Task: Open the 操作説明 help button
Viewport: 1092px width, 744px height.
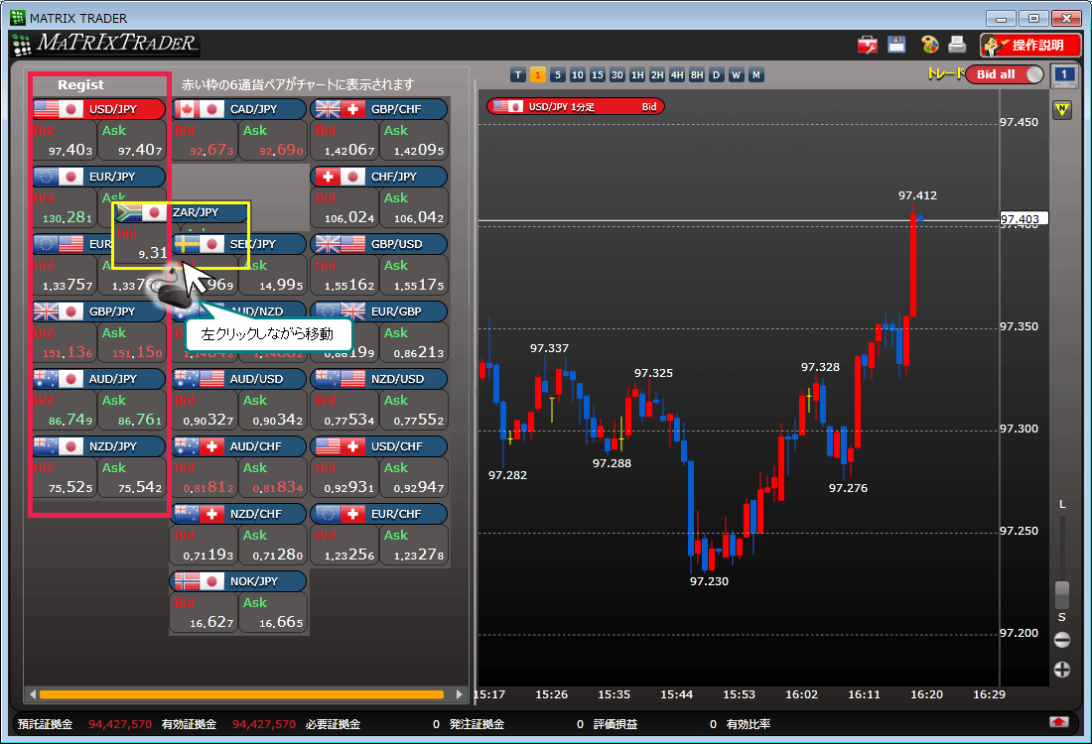Action: (x=1030, y=46)
